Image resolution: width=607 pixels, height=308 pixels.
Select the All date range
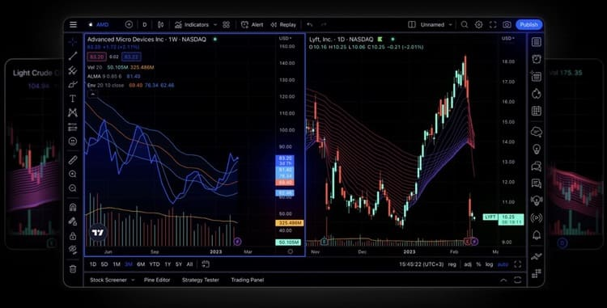pos(189,264)
